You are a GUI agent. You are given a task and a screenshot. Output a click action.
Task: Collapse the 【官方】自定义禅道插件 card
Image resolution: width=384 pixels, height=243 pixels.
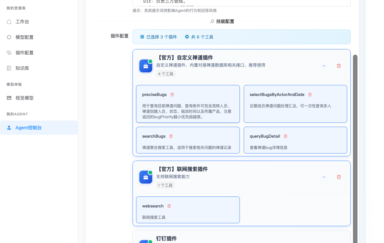tap(324, 66)
